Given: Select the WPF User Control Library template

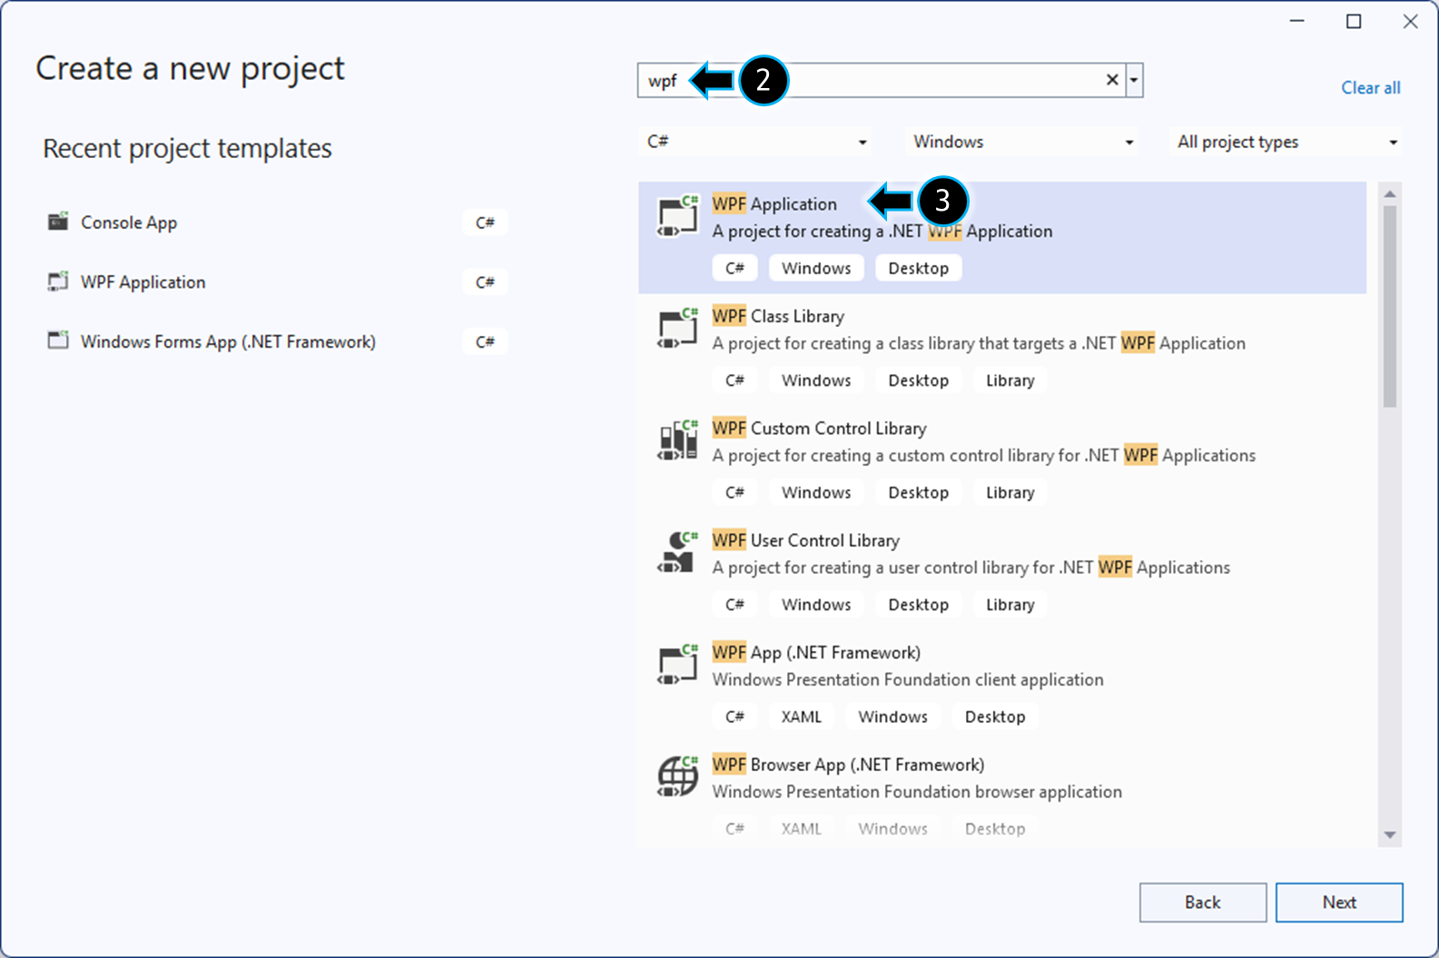Looking at the screenshot, I should click(x=1002, y=574).
